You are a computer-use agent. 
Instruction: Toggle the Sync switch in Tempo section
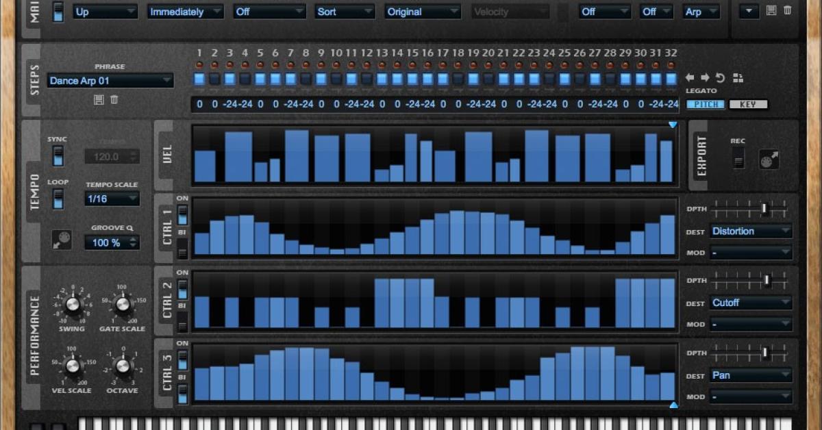click(x=58, y=155)
